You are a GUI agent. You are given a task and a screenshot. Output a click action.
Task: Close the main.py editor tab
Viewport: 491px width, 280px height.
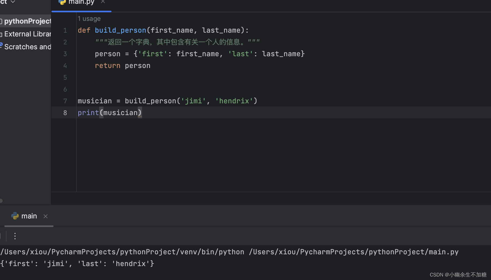pos(103,2)
